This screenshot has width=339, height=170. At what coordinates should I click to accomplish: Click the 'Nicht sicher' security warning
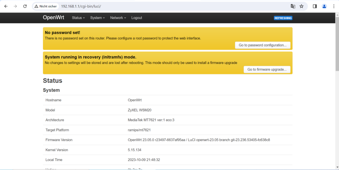(x=46, y=6)
